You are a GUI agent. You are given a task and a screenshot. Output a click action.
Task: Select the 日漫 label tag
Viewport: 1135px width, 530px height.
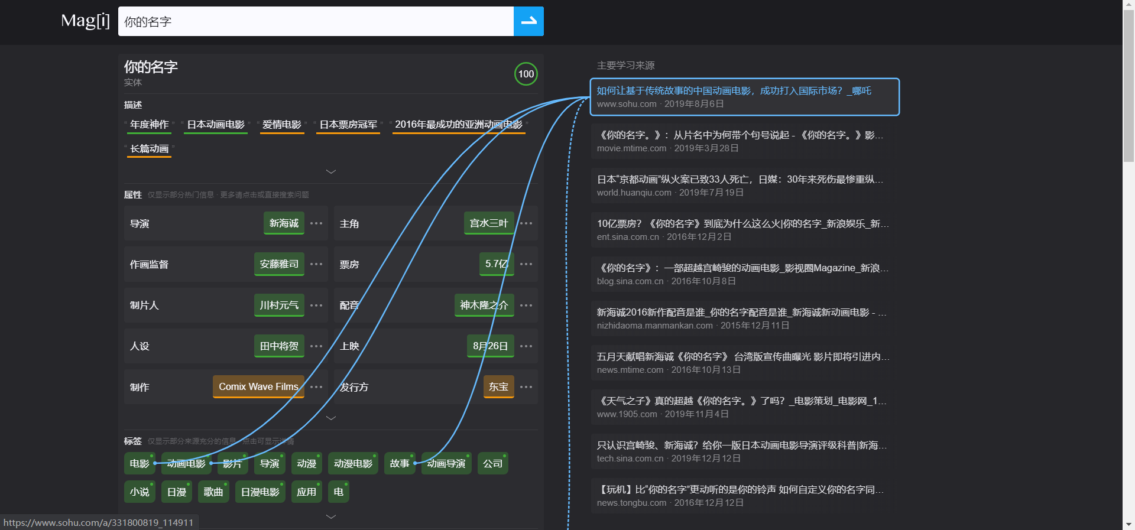click(x=177, y=492)
